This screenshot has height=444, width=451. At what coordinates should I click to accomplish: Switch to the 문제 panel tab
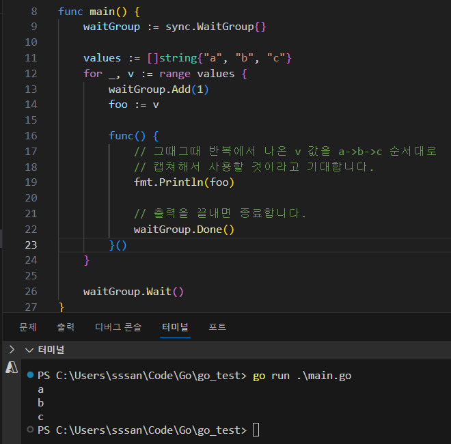point(28,327)
